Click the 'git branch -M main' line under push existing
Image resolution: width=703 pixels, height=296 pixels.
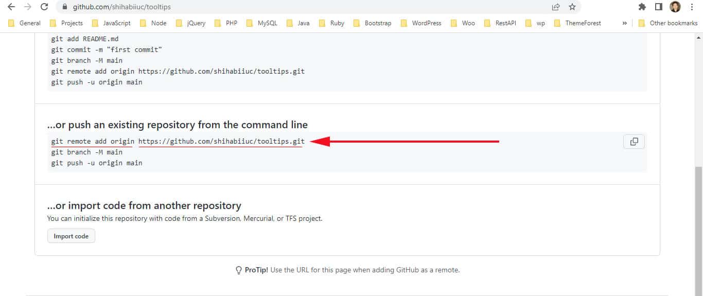click(x=86, y=152)
